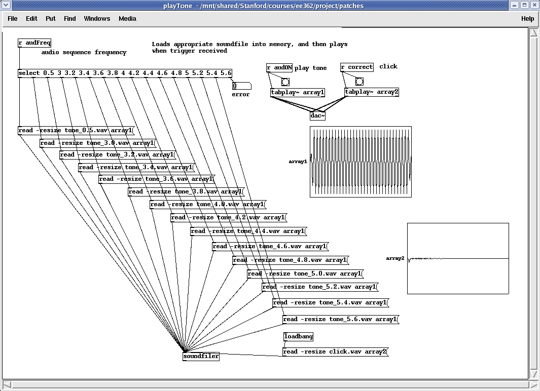Click the loadbang object

pos(298,336)
